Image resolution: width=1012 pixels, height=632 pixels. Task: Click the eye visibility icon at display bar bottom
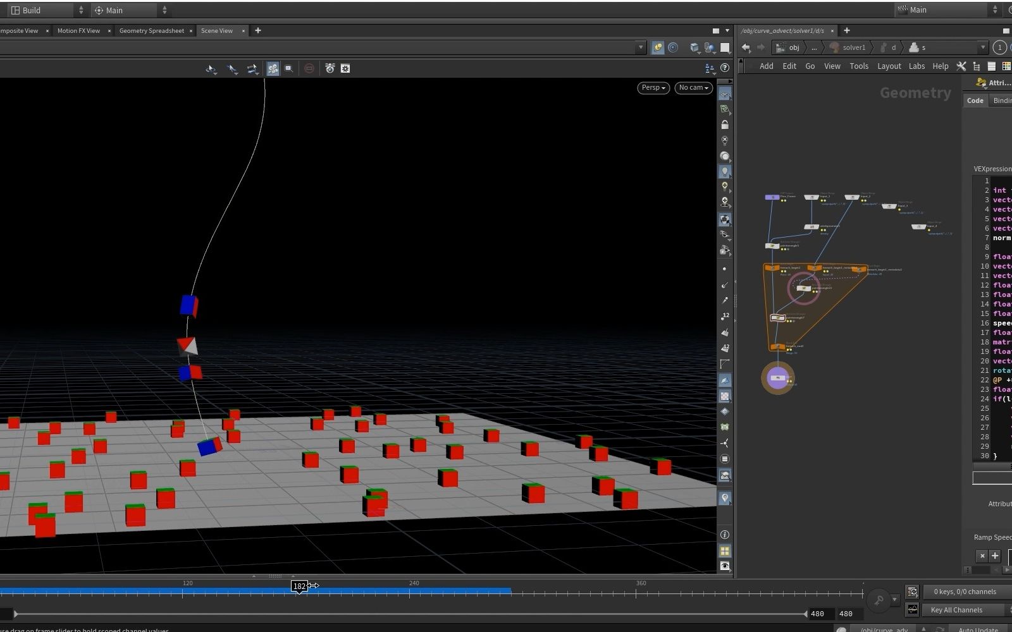[x=725, y=566]
